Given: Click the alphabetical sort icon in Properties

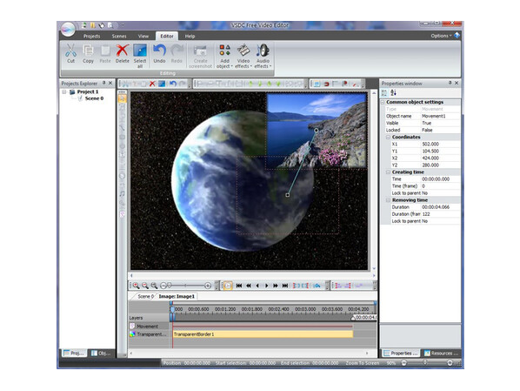Looking at the screenshot, I should (x=393, y=93).
